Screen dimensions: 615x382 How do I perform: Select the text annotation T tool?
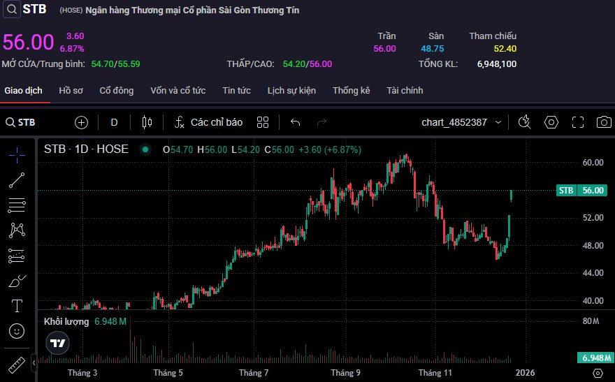tap(17, 306)
